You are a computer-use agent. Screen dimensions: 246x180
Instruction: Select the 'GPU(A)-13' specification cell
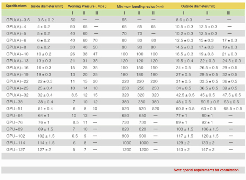[x=17, y=61]
